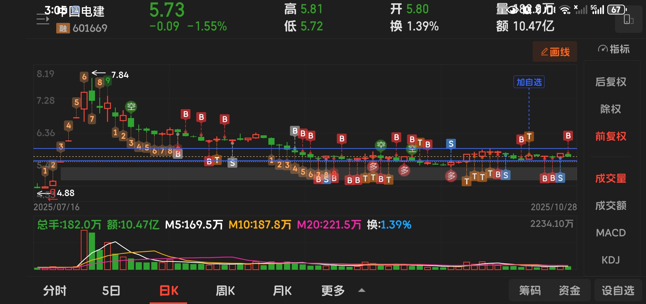Tap the 融 margin trading badge
646x304 pixels.
[63, 28]
